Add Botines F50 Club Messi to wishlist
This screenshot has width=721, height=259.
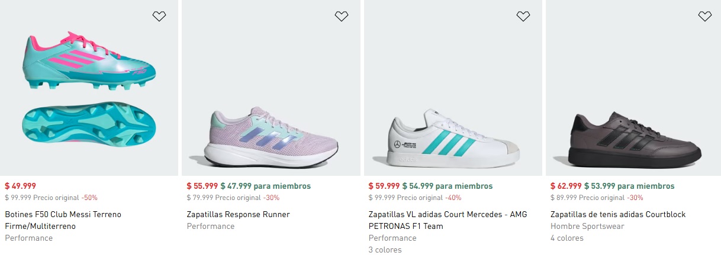(159, 17)
